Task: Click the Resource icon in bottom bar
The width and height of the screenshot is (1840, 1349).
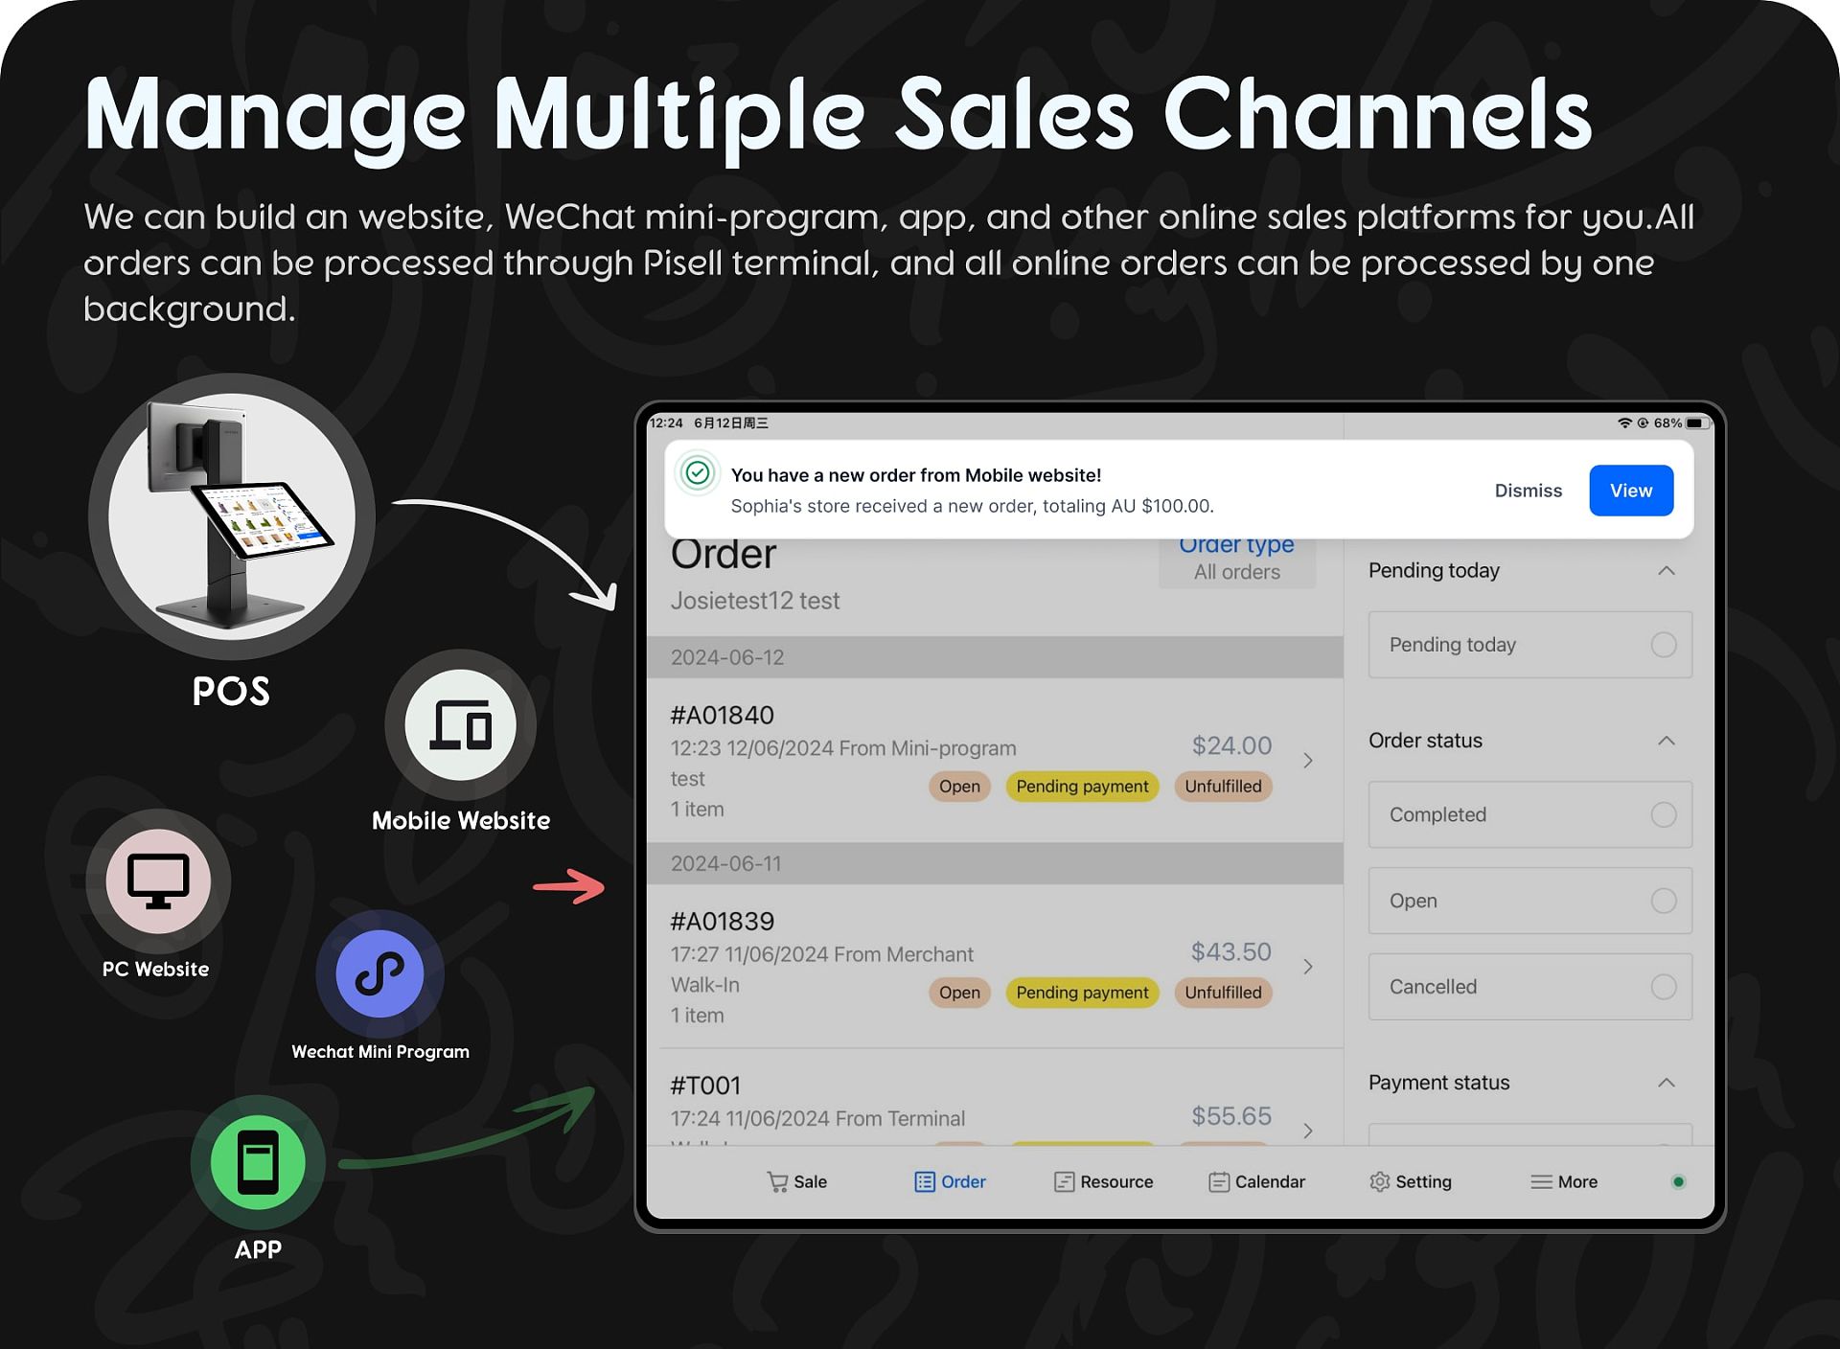Action: tap(1064, 1182)
